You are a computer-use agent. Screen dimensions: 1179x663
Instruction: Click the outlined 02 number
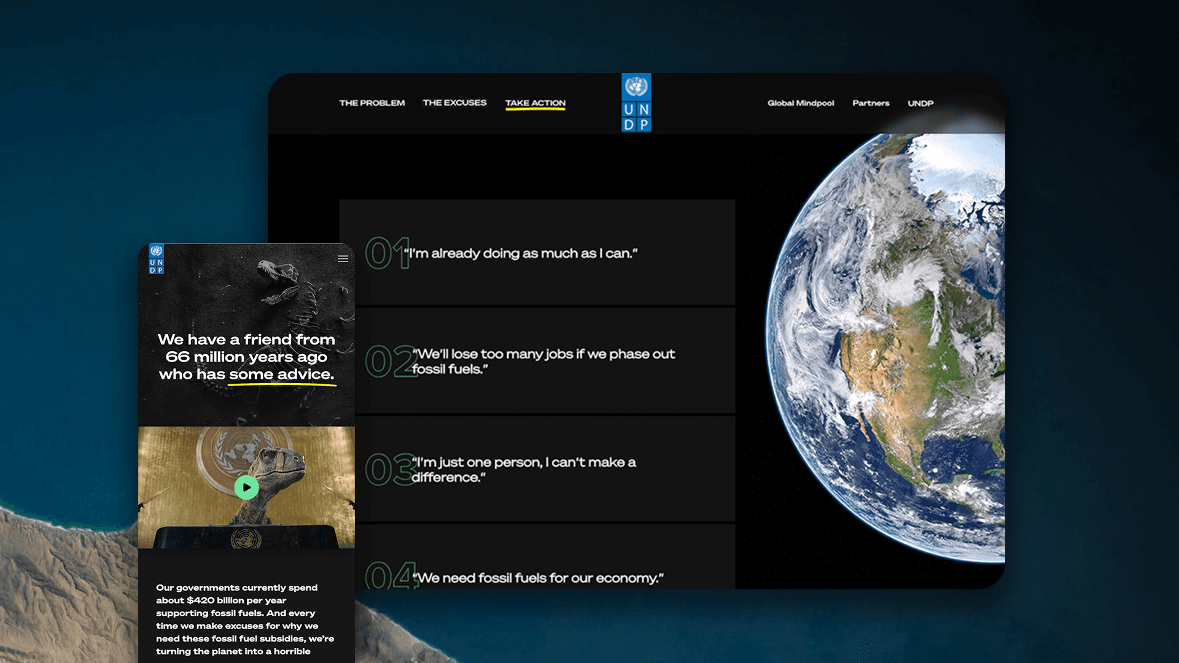(389, 361)
